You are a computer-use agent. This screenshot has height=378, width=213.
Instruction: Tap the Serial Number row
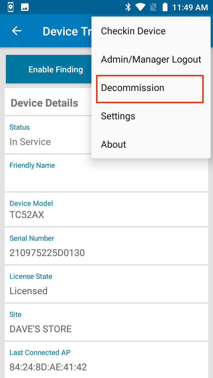click(106, 246)
